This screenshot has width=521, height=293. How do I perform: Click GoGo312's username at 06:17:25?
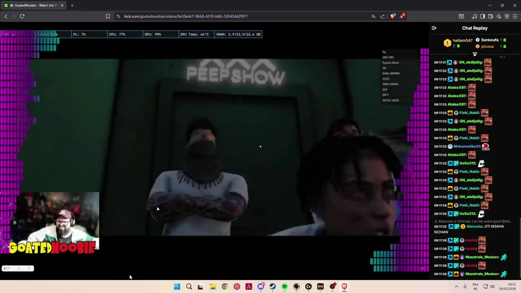468,214
